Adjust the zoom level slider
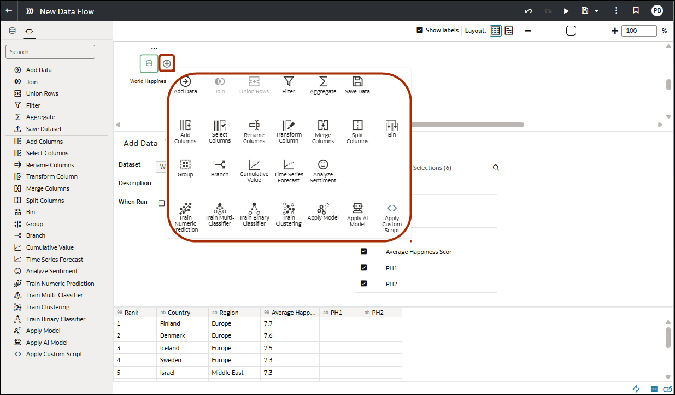Screen dimensions: 675x395 point(572,31)
